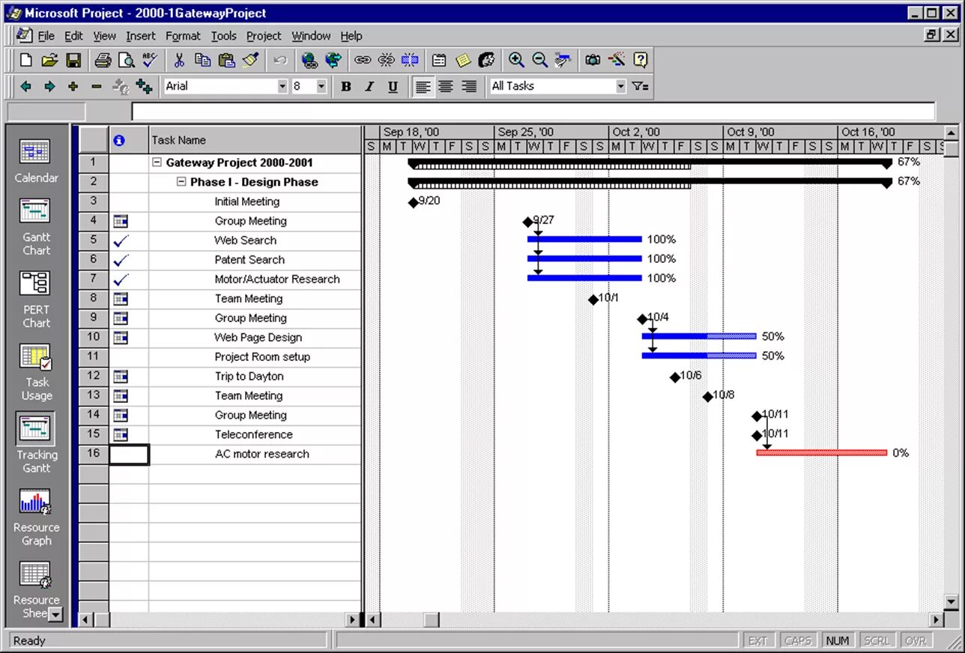Open the PERT Chart view
This screenshot has width=965, height=653.
(36, 300)
